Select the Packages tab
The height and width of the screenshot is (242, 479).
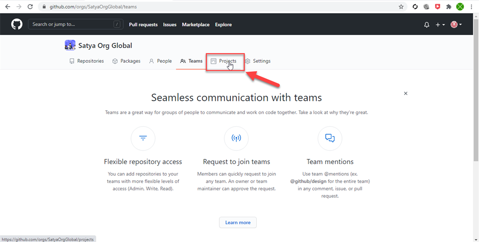[126, 61]
